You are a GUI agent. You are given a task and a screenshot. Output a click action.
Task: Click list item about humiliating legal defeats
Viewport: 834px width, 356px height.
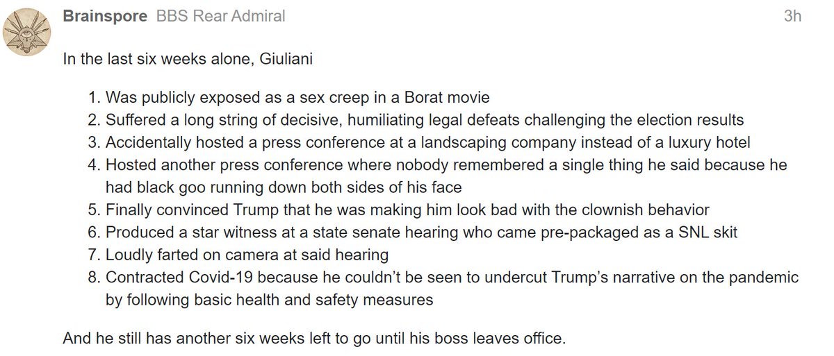pos(424,119)
